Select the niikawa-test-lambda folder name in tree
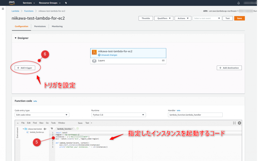This screenshot has width=273, height=161. [x=35, y=129]
